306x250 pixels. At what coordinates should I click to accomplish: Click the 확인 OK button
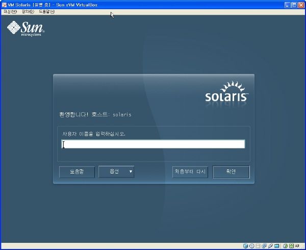tap(231, 172)
